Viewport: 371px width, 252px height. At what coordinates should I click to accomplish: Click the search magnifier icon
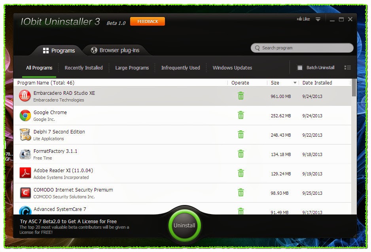[257, 48]
